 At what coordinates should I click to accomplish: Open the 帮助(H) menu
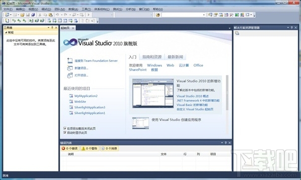point(158,9)
